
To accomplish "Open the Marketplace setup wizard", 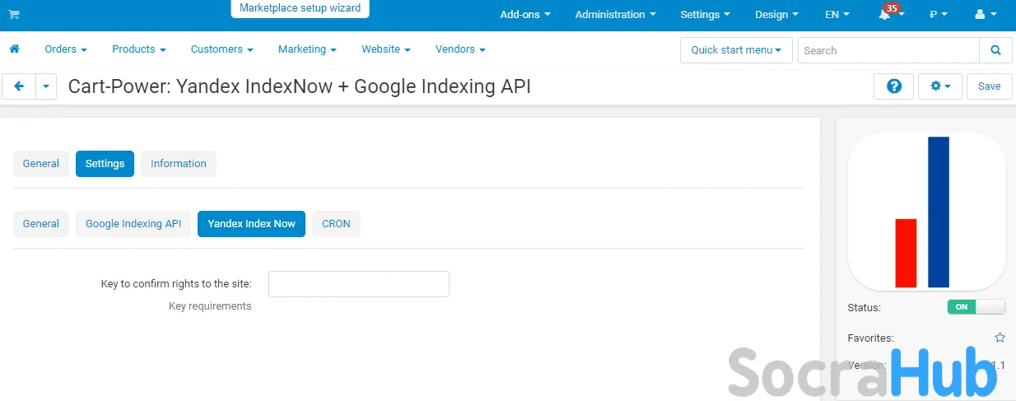I will pyautogui.click(x=300, y=8).
